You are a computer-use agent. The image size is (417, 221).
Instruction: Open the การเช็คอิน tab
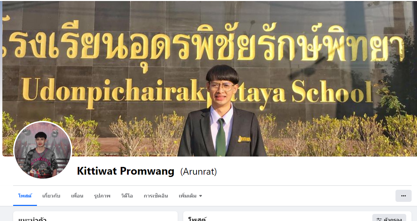click(x=156, y=196)
